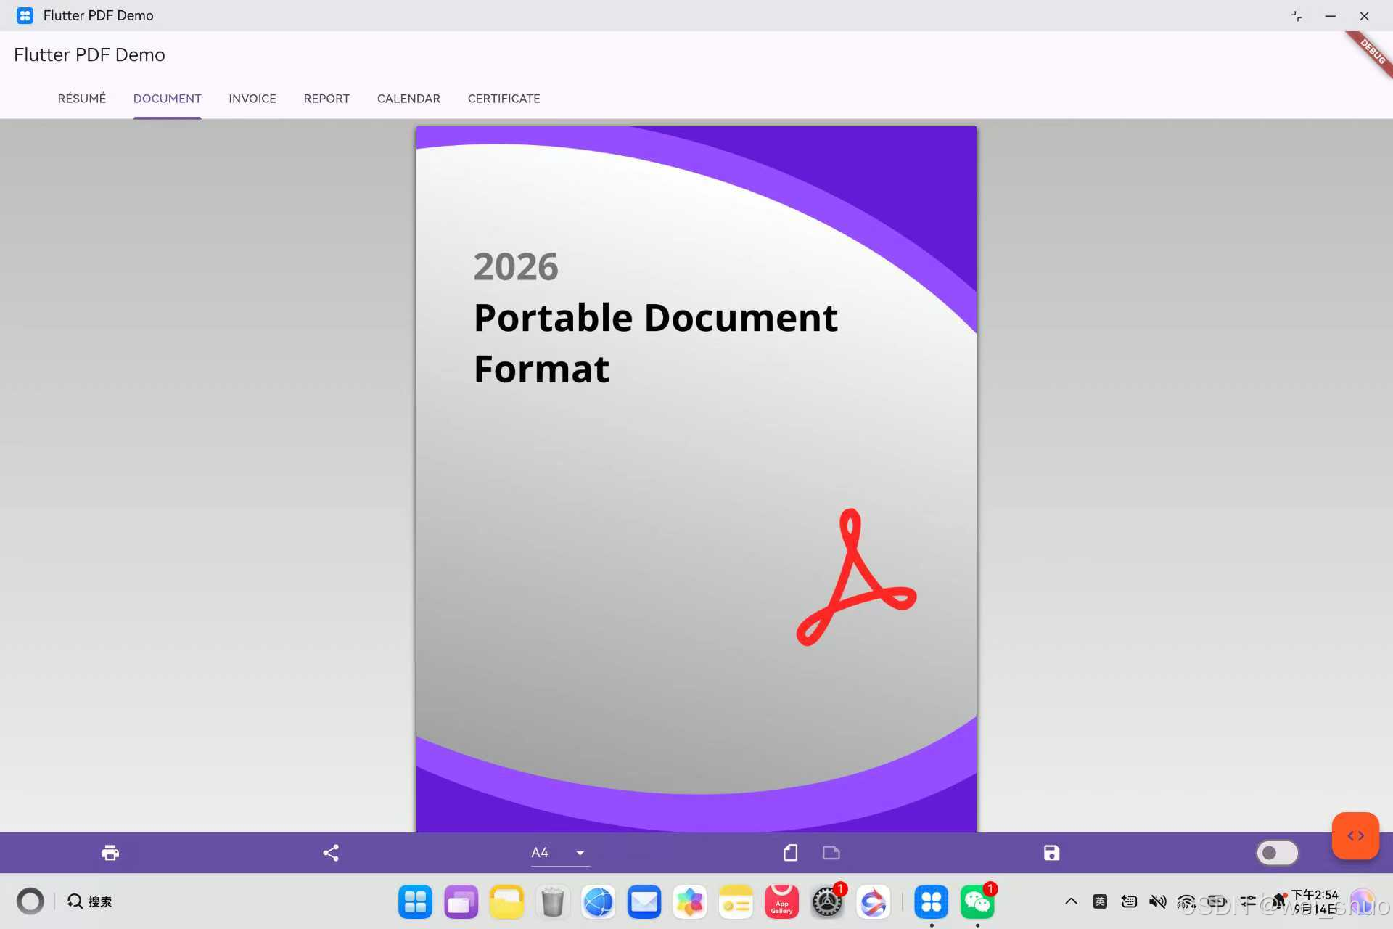The width and height of the screenshot is (1393, 929).
Task: Open Settings gear app in dock
Action: (x=827, y=902)
